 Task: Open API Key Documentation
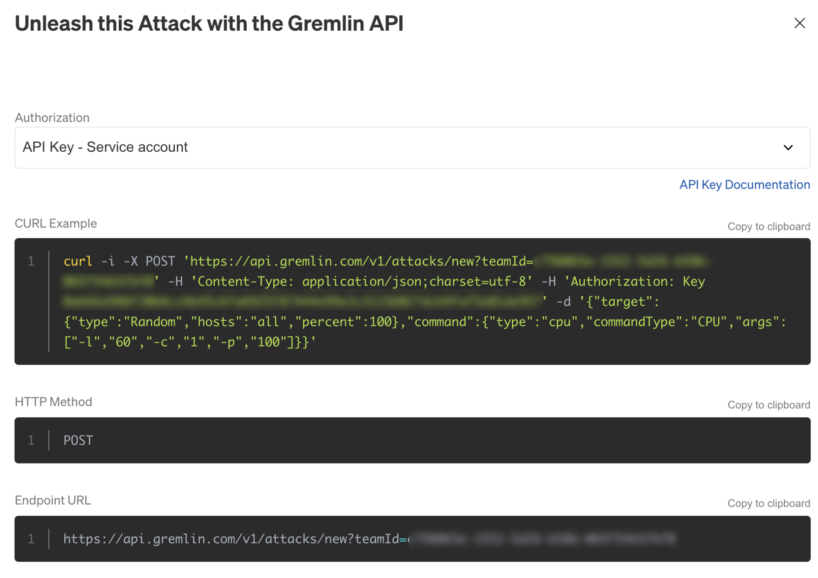tap(744, 185)
